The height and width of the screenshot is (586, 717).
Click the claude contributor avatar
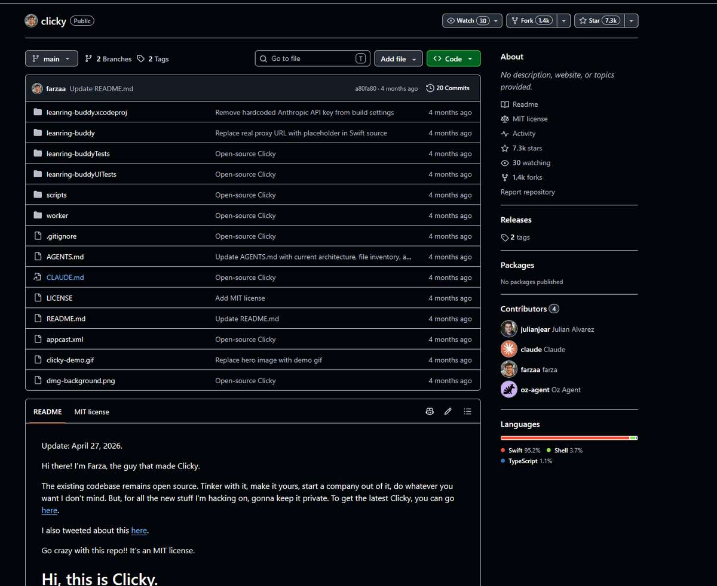509,349
